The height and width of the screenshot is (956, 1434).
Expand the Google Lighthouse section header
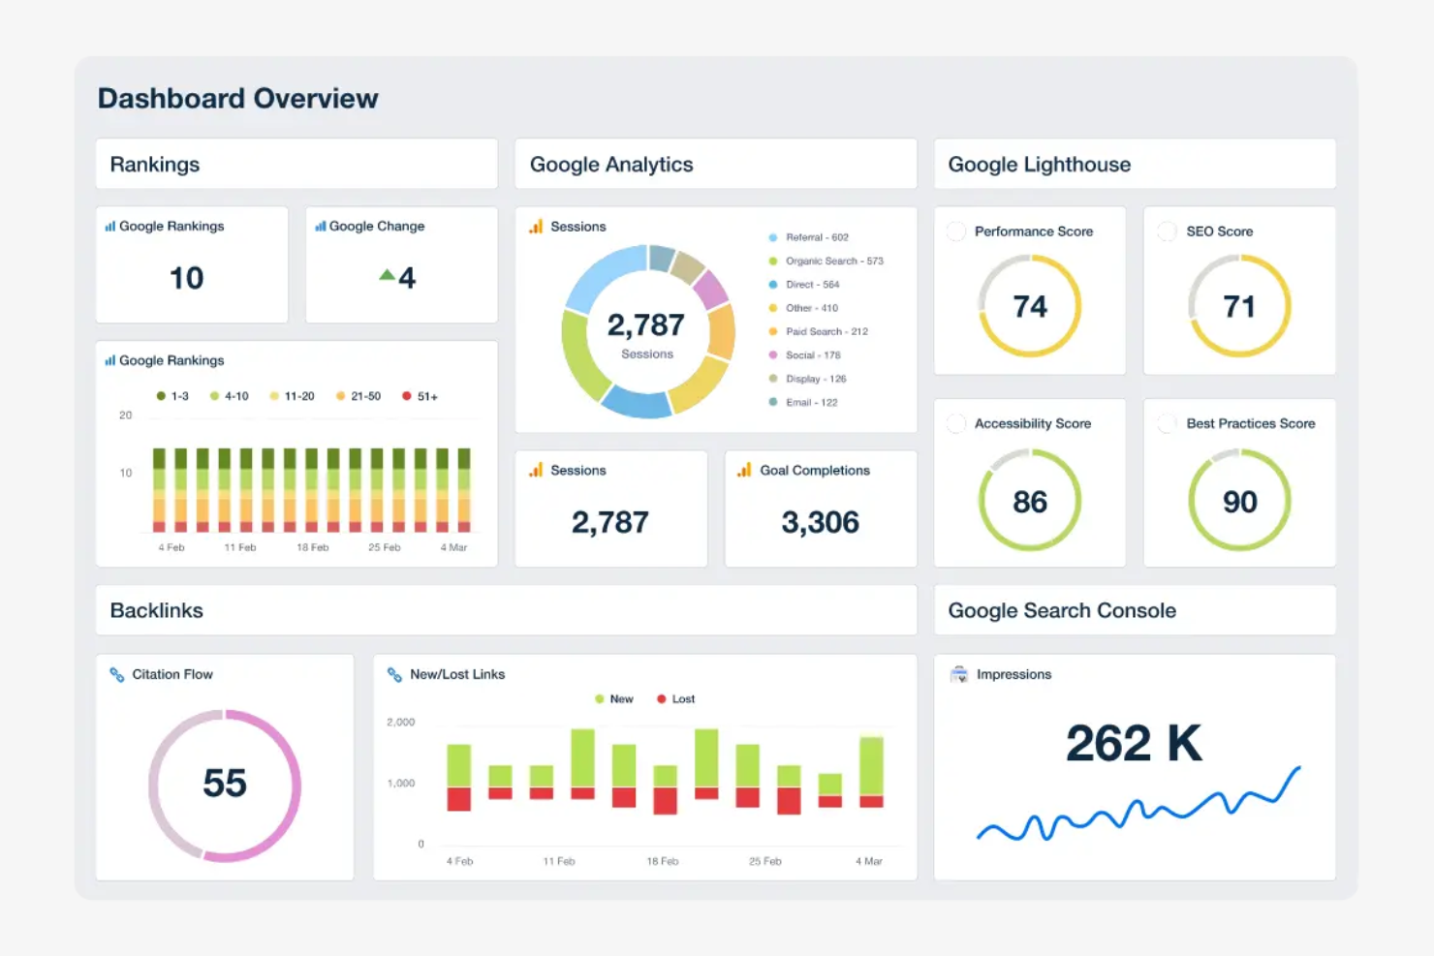coord(1039,164)
